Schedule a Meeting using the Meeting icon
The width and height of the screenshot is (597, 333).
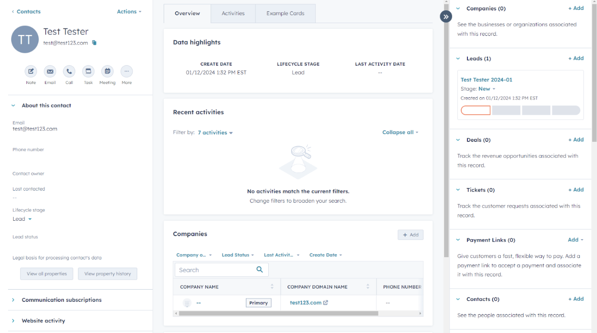(x=107, y=71)
